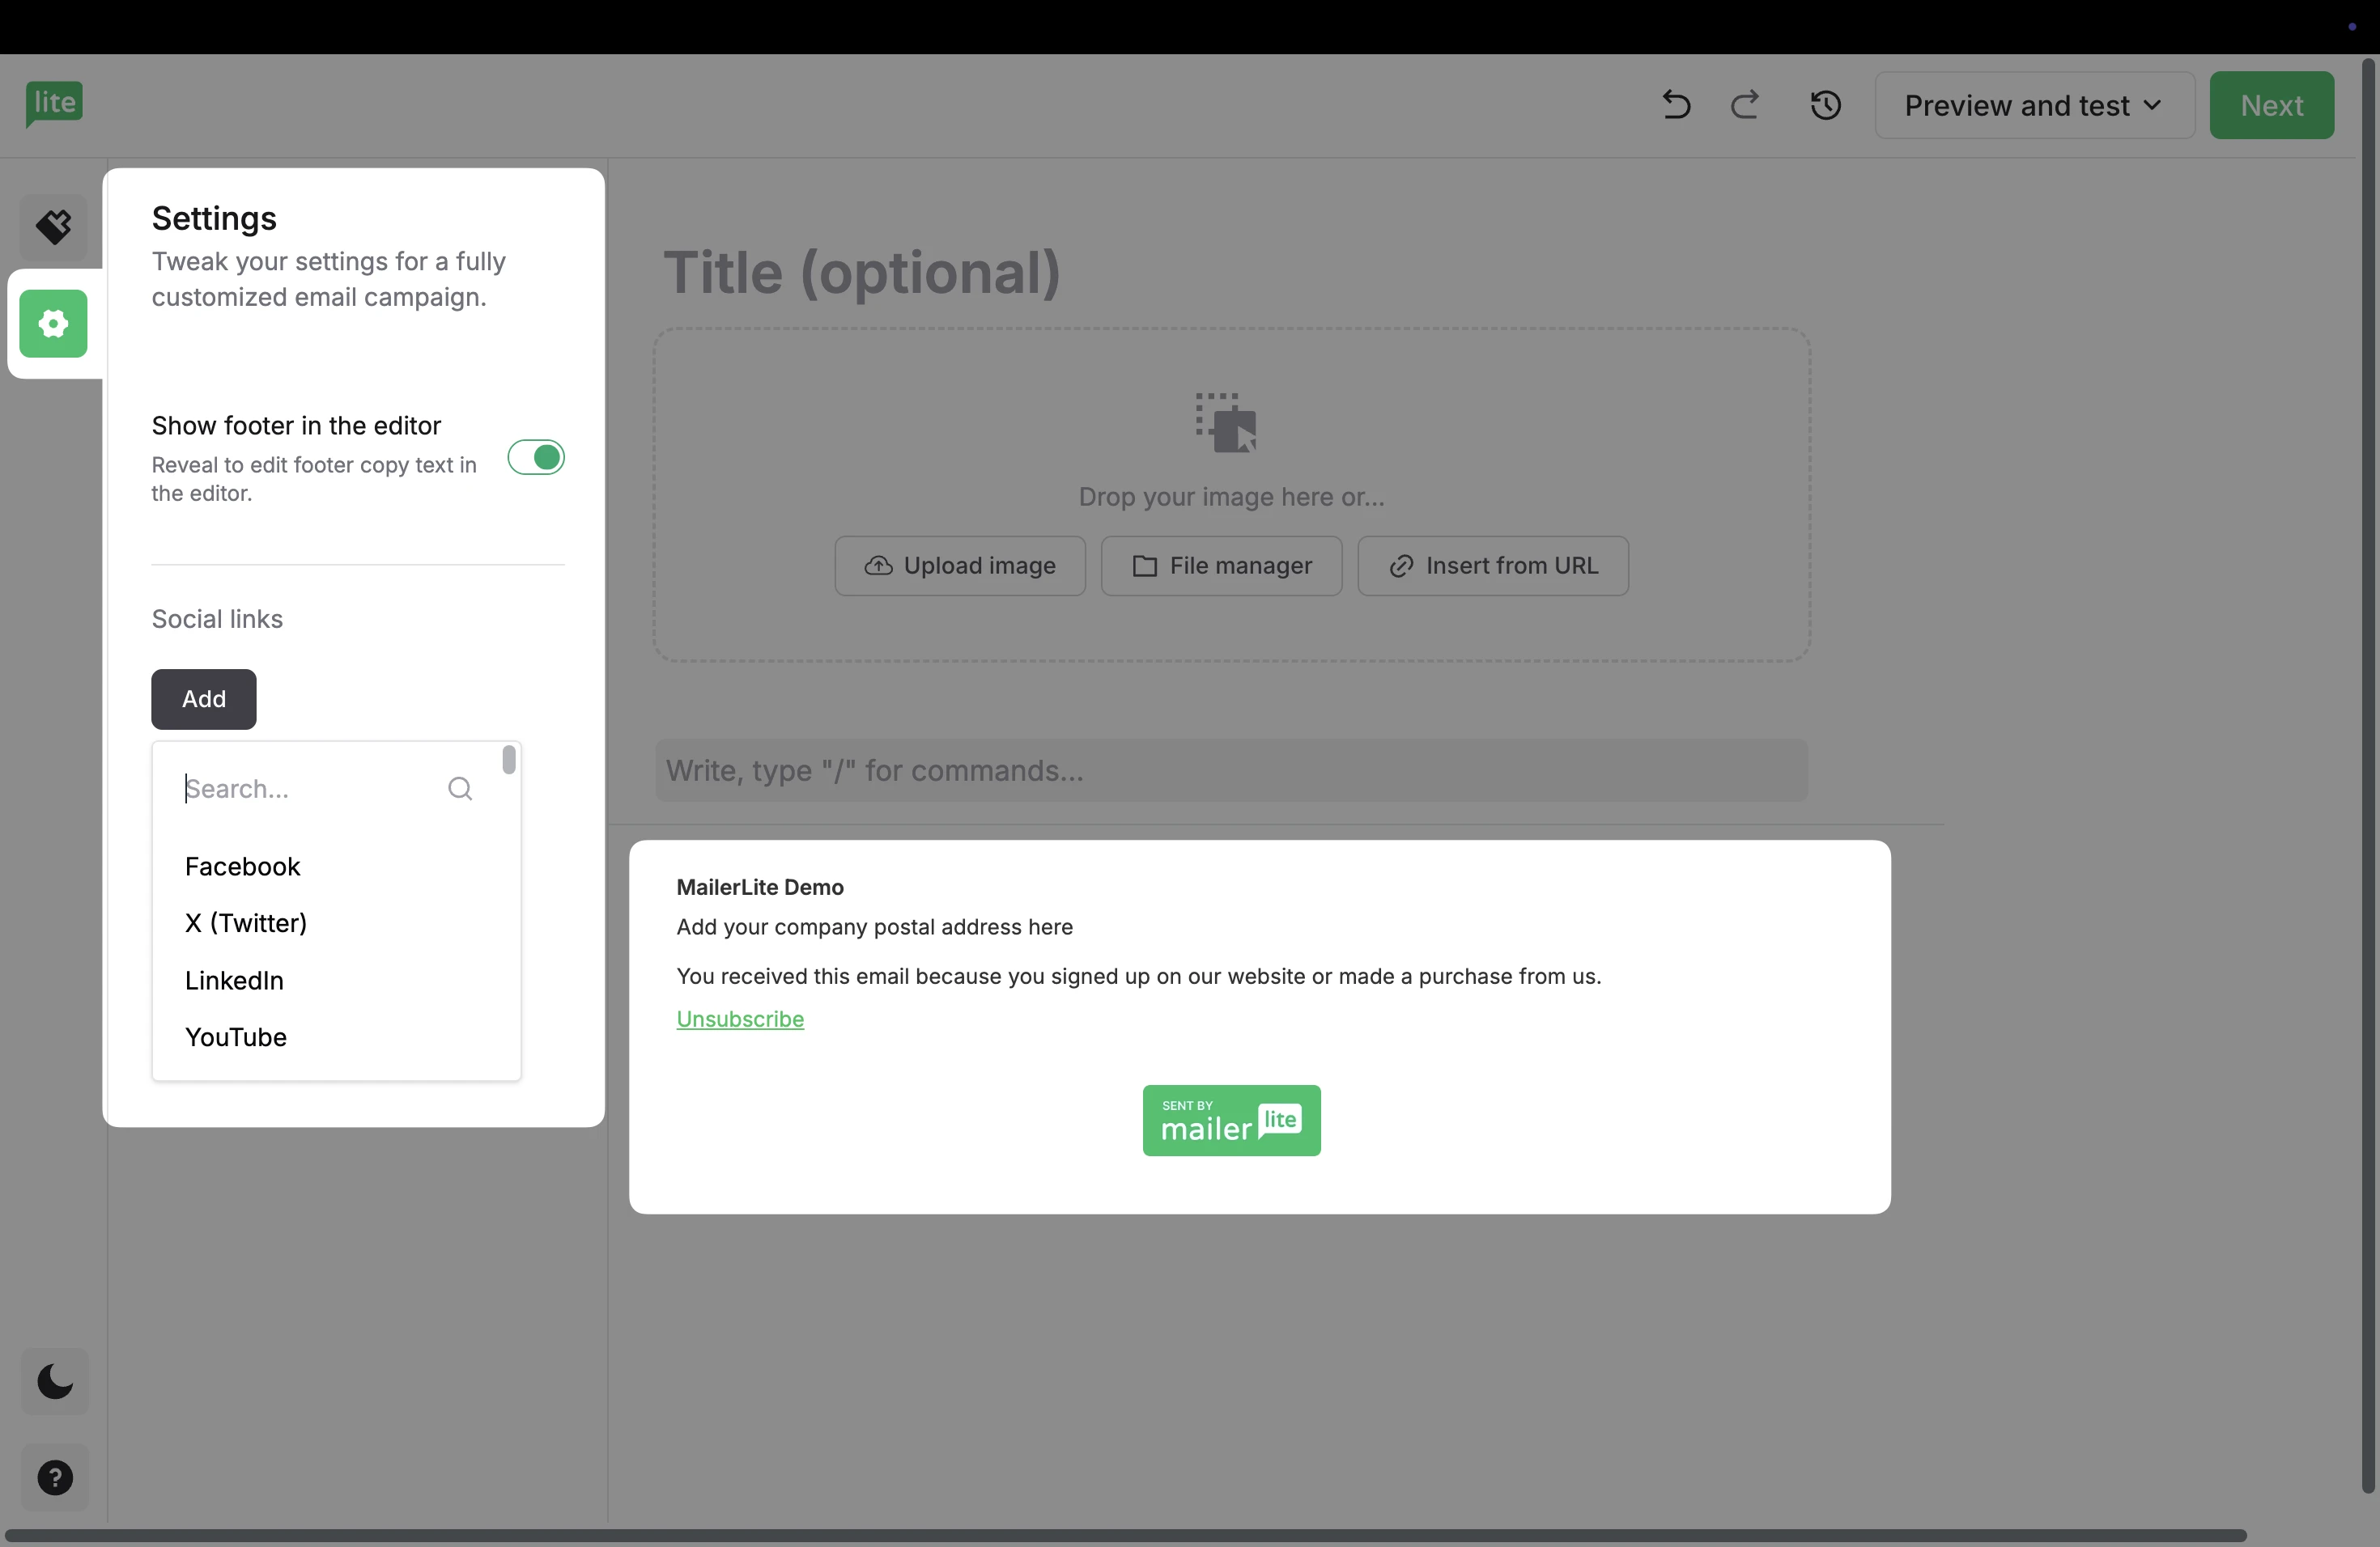2380x1547 pixels.
Task: Switch to dark mode moon icon
Action: [55, 1381]
